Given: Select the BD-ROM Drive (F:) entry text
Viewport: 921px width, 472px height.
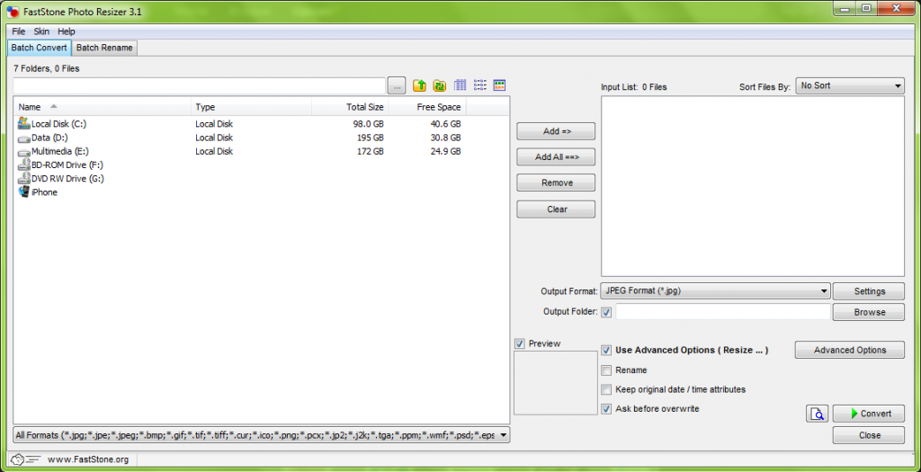Looking at the screenshot, I should pyautogui.click(x=67, y=165).
